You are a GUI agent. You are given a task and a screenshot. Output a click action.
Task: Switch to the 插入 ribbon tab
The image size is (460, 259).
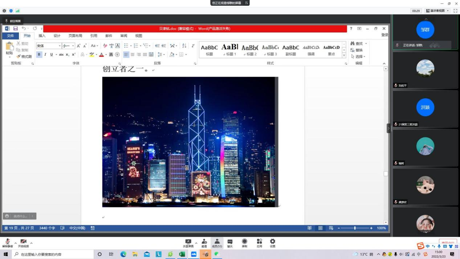(x=42, y=36)
